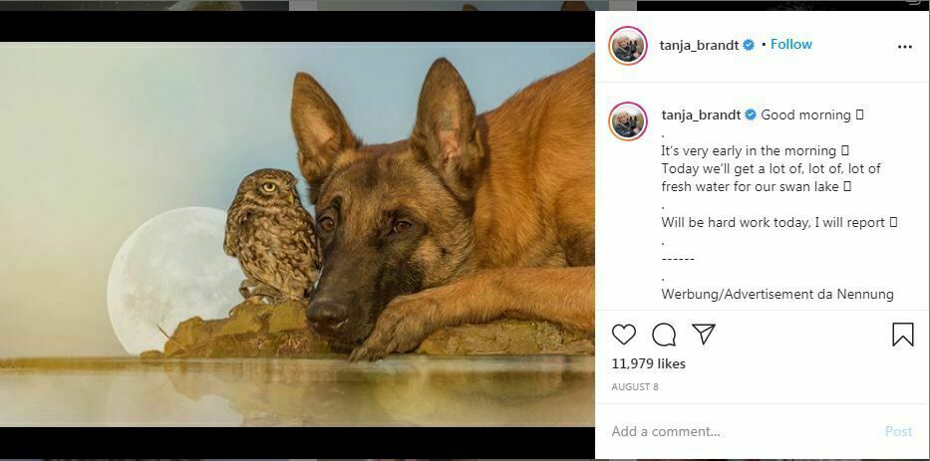Click the profile avatar in the post header
The width and height of the screenshot is (930, 461).
click(x=628, y=45)
